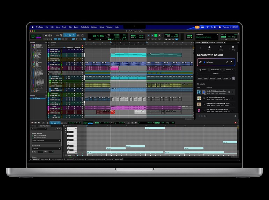Open the Instruments filter dropdown

click(x=216, y=70)
